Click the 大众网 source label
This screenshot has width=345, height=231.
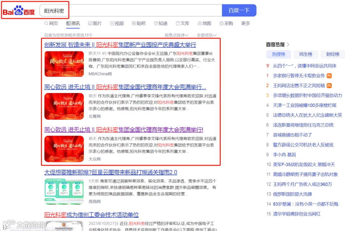coord(95,159)
